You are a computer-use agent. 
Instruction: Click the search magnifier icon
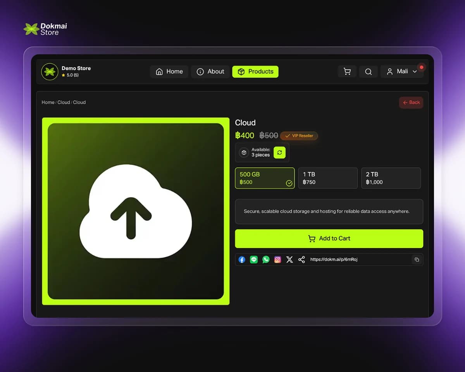(368, 72)
